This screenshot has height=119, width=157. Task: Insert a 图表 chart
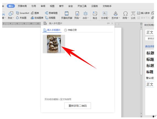35,13
